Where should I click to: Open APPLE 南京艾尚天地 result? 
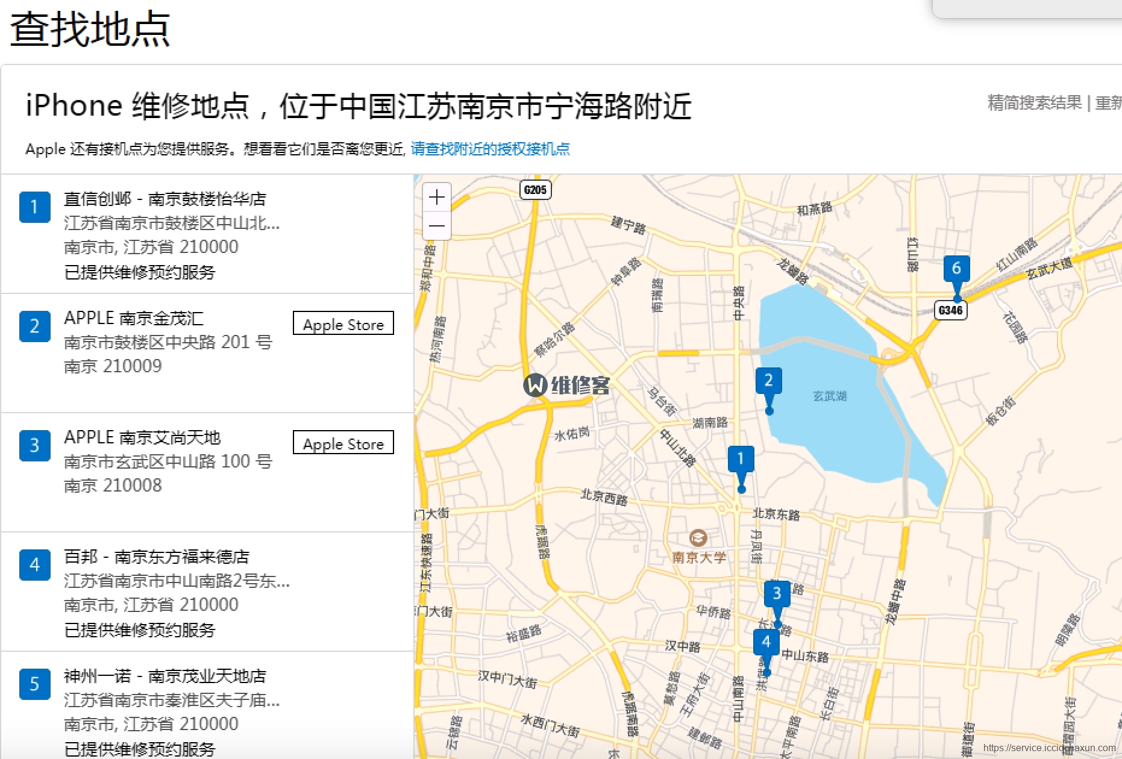142,437
